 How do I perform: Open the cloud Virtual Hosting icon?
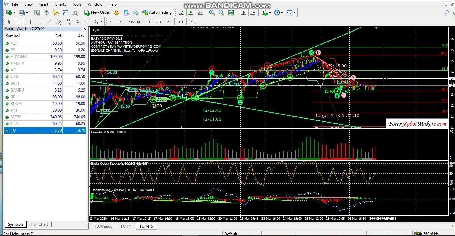126,13
